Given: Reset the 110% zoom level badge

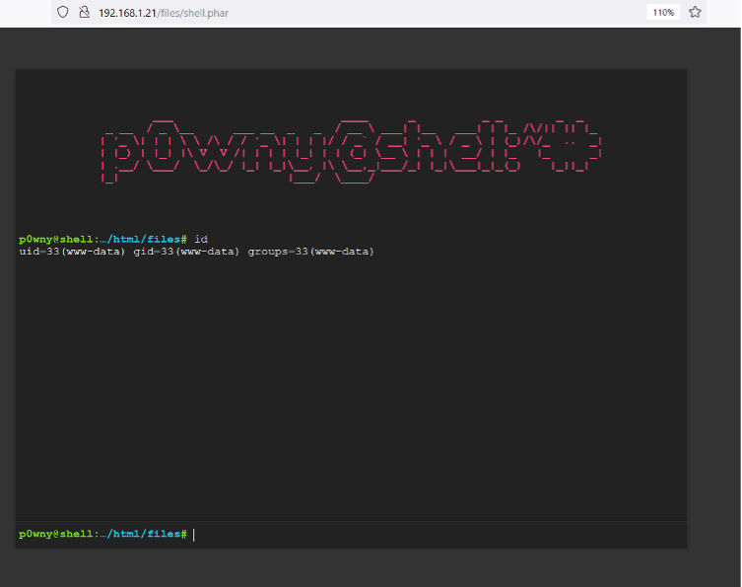Looking at the screenshot, I should (x=662, y=13).
